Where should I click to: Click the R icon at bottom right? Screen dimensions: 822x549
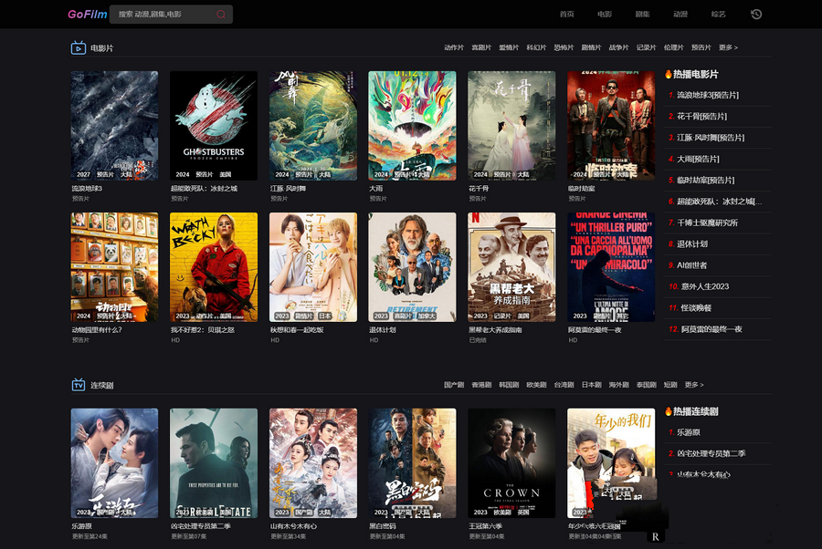655,536
